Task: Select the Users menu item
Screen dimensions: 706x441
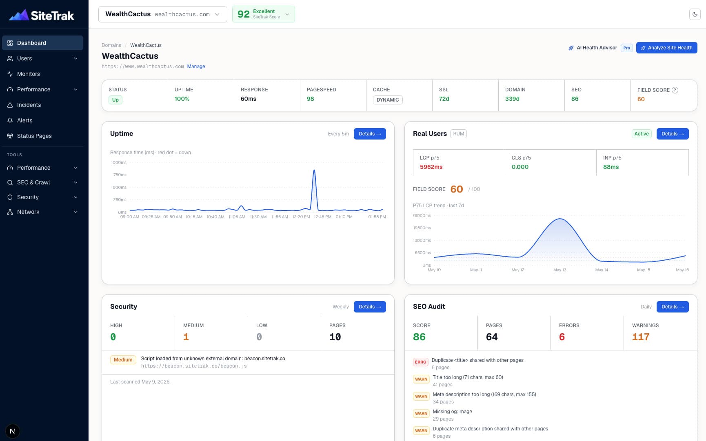Action: click(42, 58)
